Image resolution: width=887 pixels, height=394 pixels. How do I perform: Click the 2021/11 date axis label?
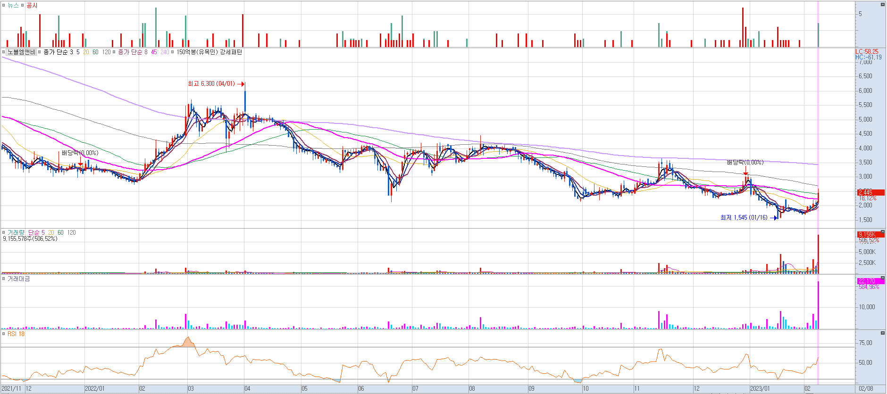12,389
